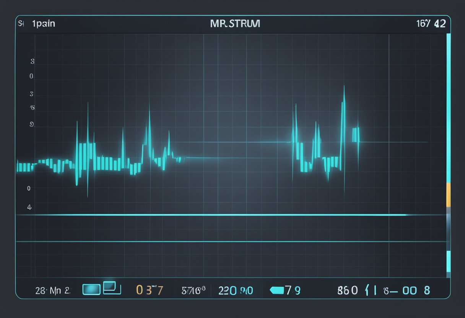Click the cyan arrow tag beside value 79
Screen dimensions: 465x318
[277, 290]
